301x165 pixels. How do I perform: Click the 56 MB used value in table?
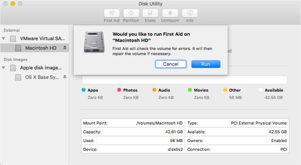176,140
